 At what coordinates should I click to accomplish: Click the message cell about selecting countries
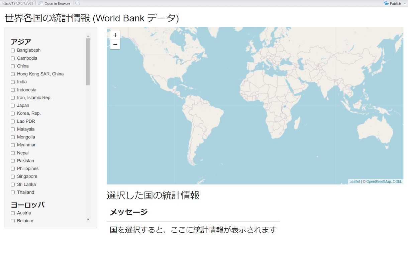pyautogui.click(x=193, y=230)
